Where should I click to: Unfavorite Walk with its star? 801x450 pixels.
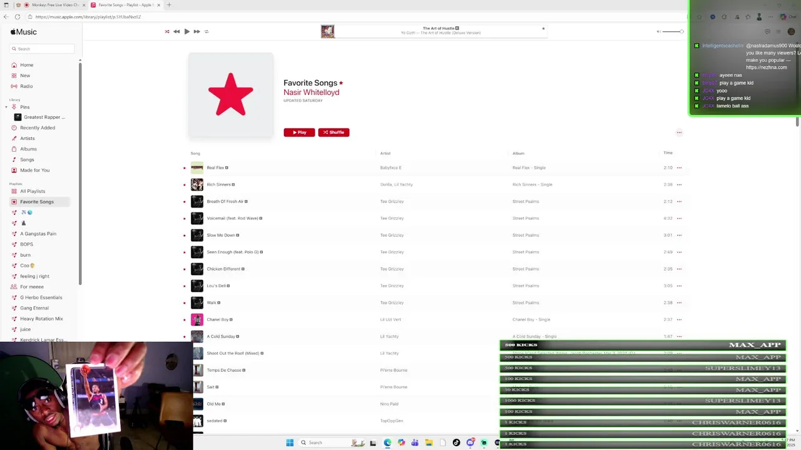pyautogui.click(x=185, y=303)
